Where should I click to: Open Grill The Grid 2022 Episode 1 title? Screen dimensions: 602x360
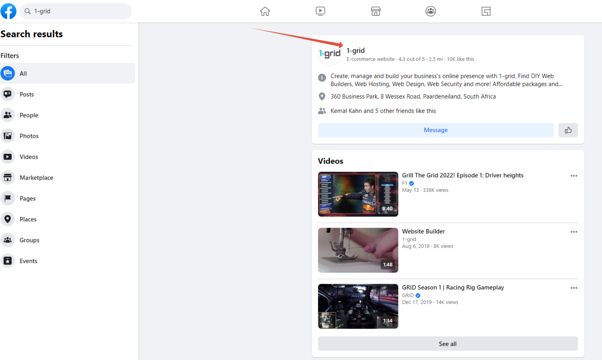point(463,175)
